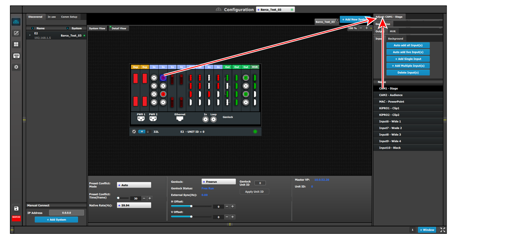Click the V Offset slider handle
The height and width of the screenshot is (239, 511).
[x=191, y=217]
